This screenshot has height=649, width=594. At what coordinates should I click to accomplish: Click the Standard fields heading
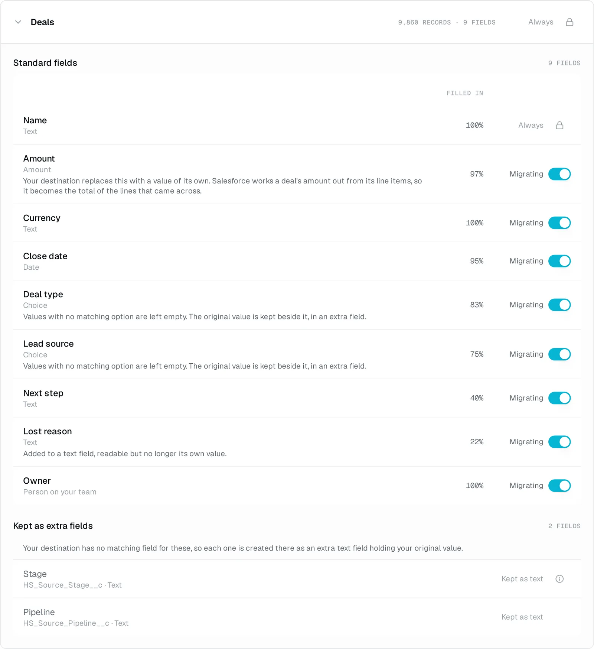pyautogui.click(x=45, y=63)
